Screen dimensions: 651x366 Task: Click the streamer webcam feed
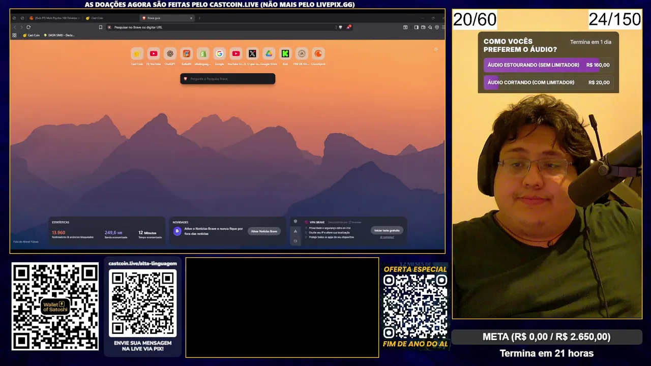point(547,164)
